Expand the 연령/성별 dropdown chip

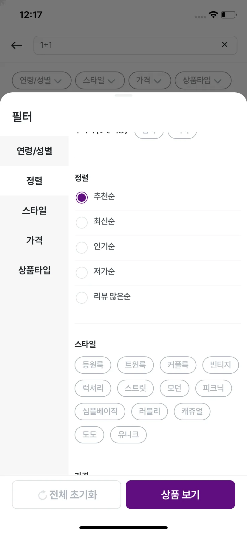41,80
